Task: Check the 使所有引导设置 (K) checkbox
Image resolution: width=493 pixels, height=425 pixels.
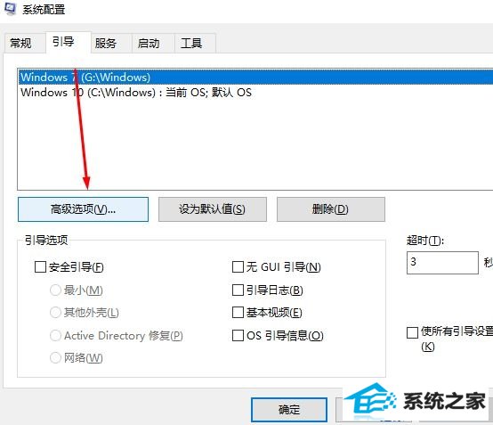Action: pos(412,332)
